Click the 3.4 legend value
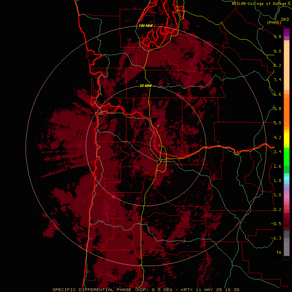 (277, 152)
